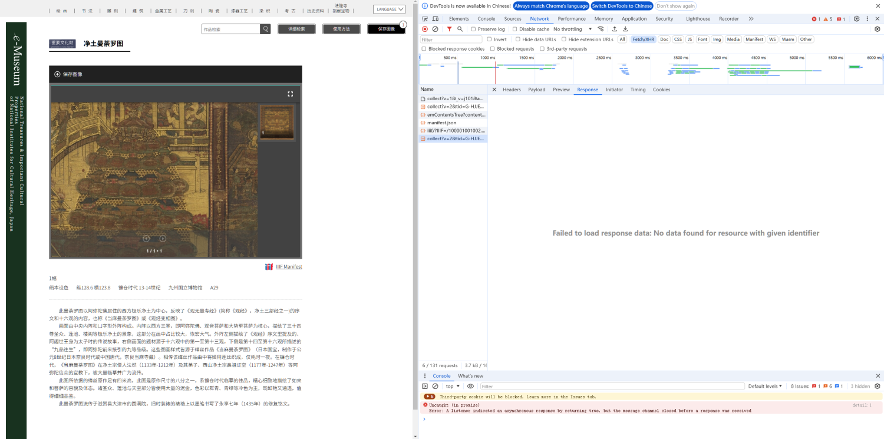
Task: Check 3rd-party requests checkbox
Action: (542, 49)
